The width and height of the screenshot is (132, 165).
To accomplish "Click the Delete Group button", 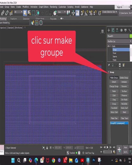I will click(x=124, y=78).
